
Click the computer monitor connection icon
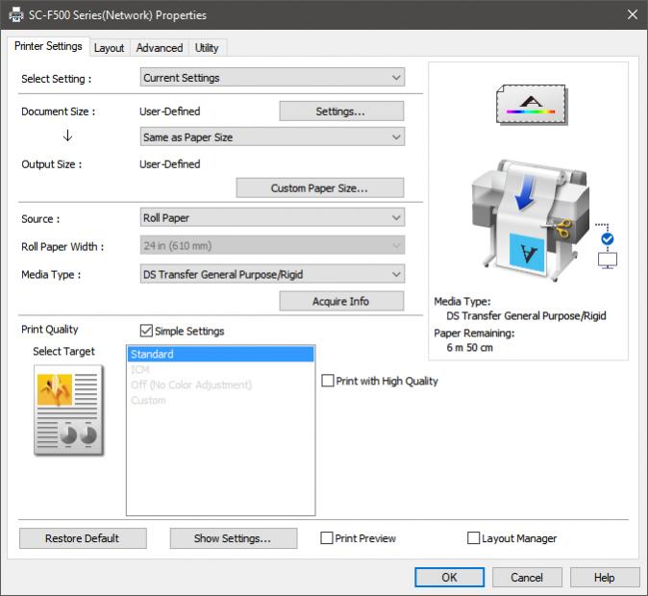pyautogui.click(x=608, y=261)
